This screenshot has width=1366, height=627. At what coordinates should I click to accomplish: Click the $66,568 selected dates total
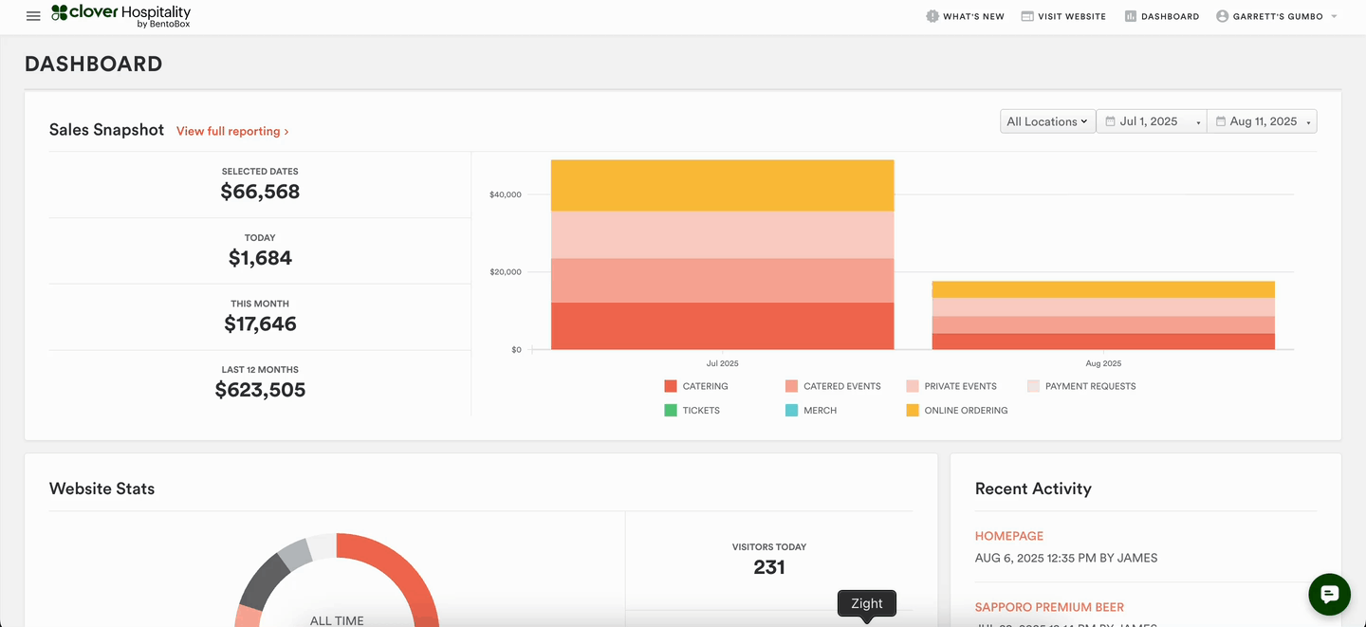(260, 192)
